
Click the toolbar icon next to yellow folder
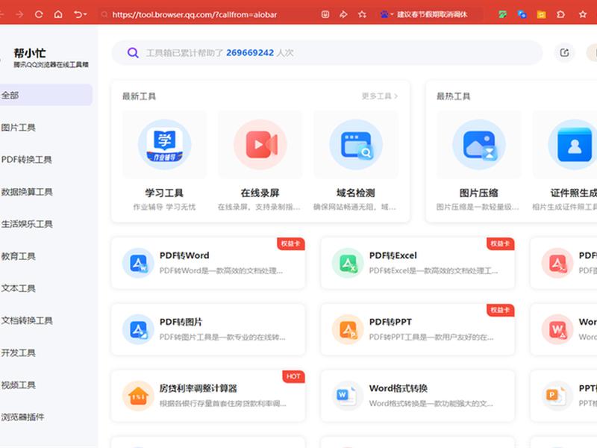[560, 14]
